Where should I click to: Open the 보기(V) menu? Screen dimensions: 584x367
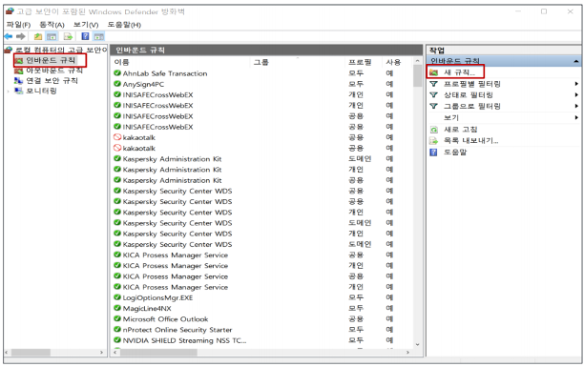(x=86, y=25)
